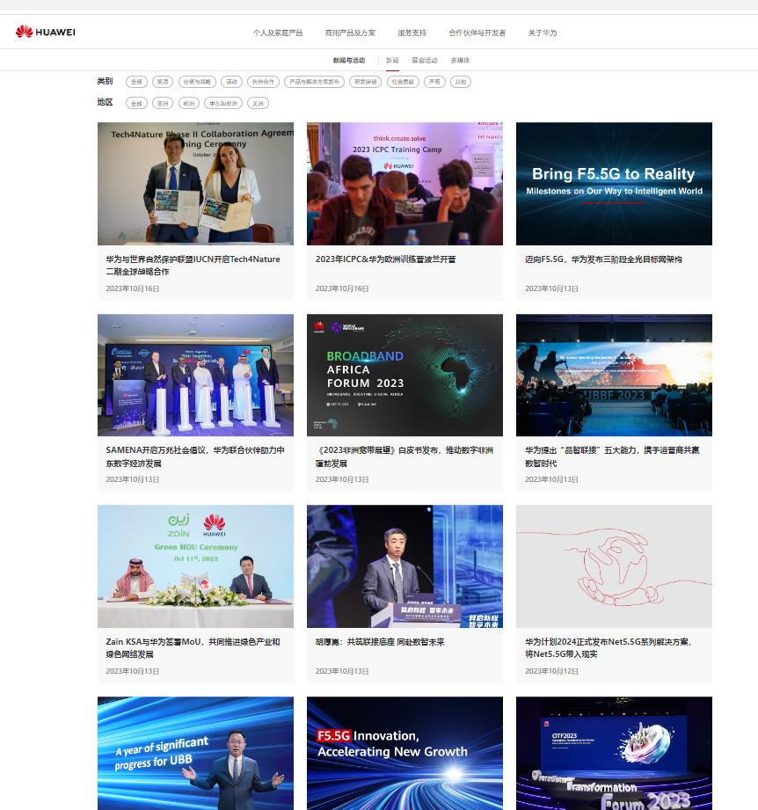
Task: Filter category by 产品与解决方案发布
Action: (x=314, y=82)
